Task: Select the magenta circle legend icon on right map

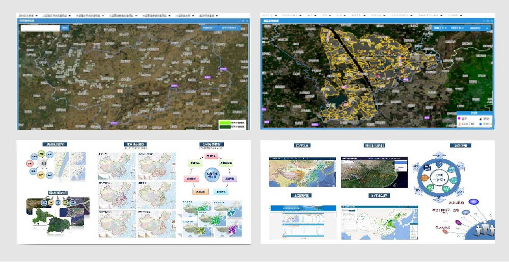Action: (460, 118)
